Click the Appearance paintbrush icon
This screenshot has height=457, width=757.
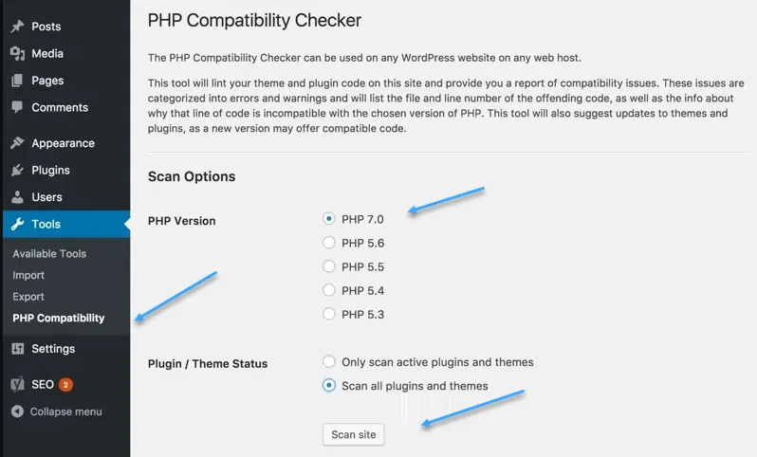(17, 143)
